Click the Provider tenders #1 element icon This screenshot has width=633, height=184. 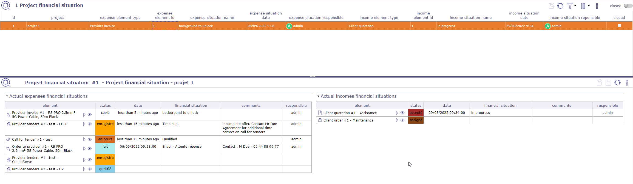pyautogui.click(x=8, y=160)
